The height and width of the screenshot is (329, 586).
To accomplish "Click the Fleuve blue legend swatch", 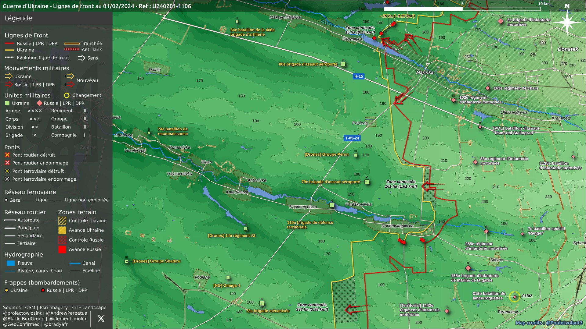I will coord(11,263).
